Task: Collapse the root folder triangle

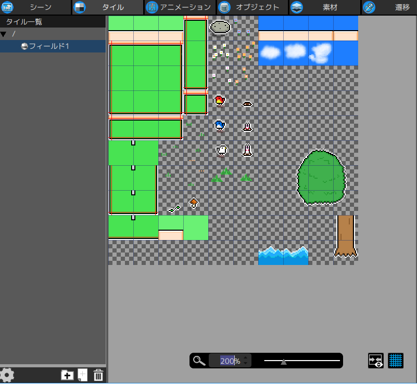Action: click(4, 34)
